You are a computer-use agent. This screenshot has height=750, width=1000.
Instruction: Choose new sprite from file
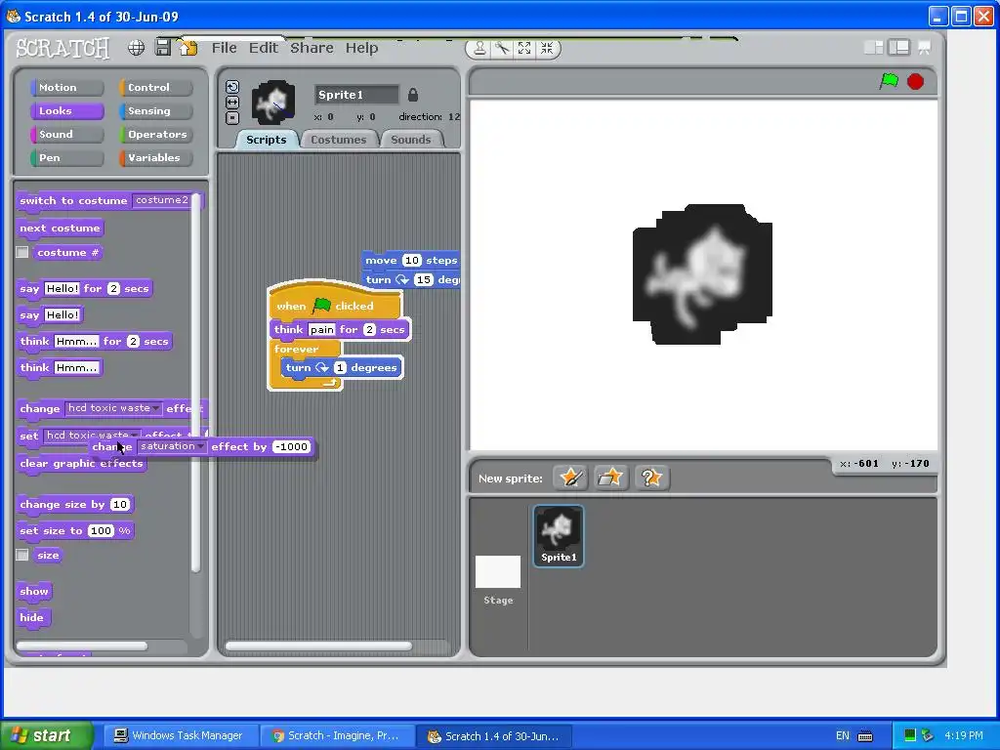tap(610, 478)
